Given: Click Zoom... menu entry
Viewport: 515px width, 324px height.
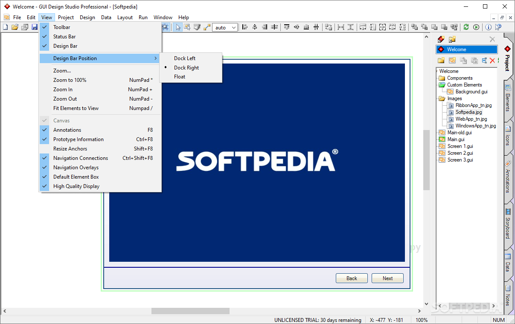Looking at the screenshot, I should [100, 71].
